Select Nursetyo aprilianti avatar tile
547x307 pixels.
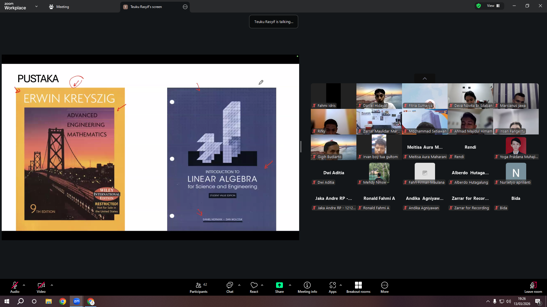[516, 173]
